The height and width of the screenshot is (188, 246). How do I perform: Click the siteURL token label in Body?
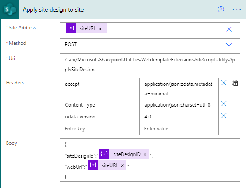point(110,165)
